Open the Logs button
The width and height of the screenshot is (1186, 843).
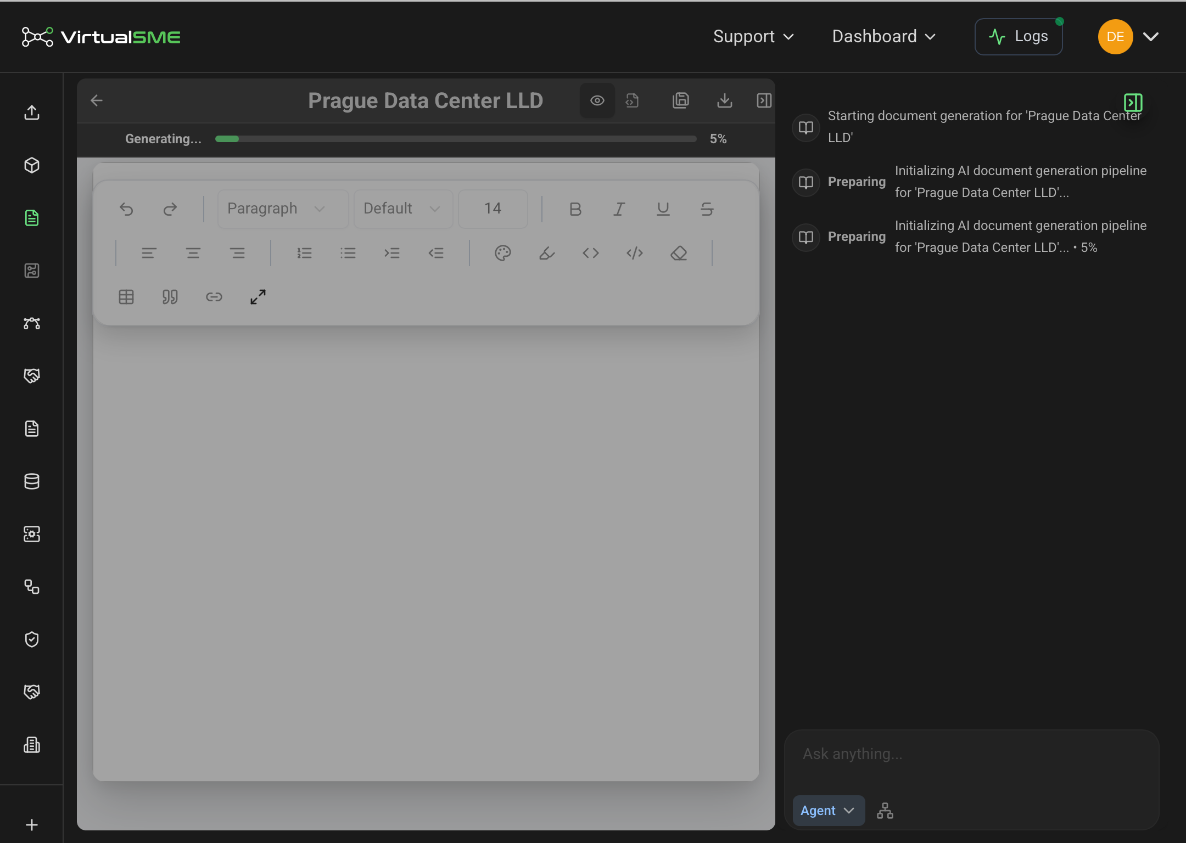pos(1019,37)
